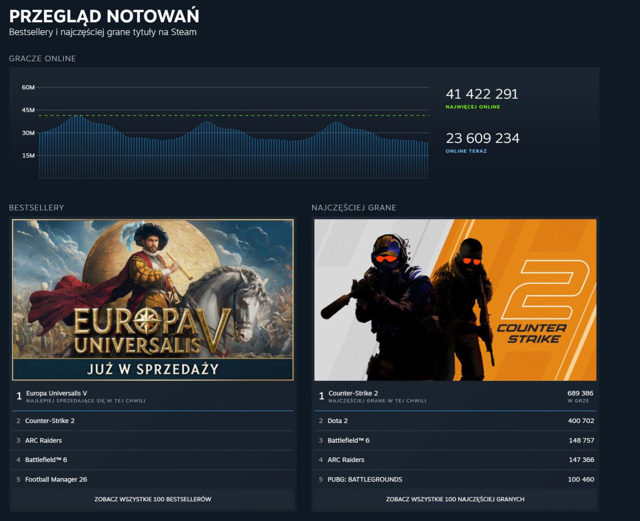Open the Counter-Strike 2 banner image

[x=455, y=300]
